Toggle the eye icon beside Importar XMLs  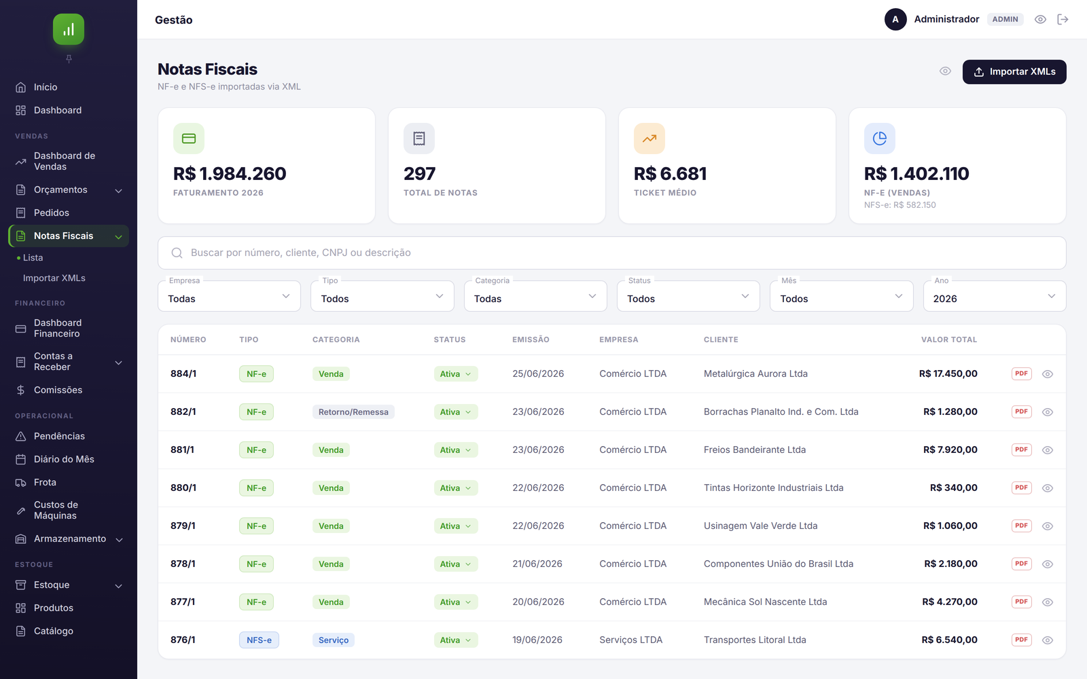point(945,71)
